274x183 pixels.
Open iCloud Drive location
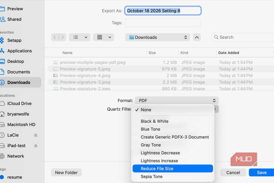click(x=19, y=103)
